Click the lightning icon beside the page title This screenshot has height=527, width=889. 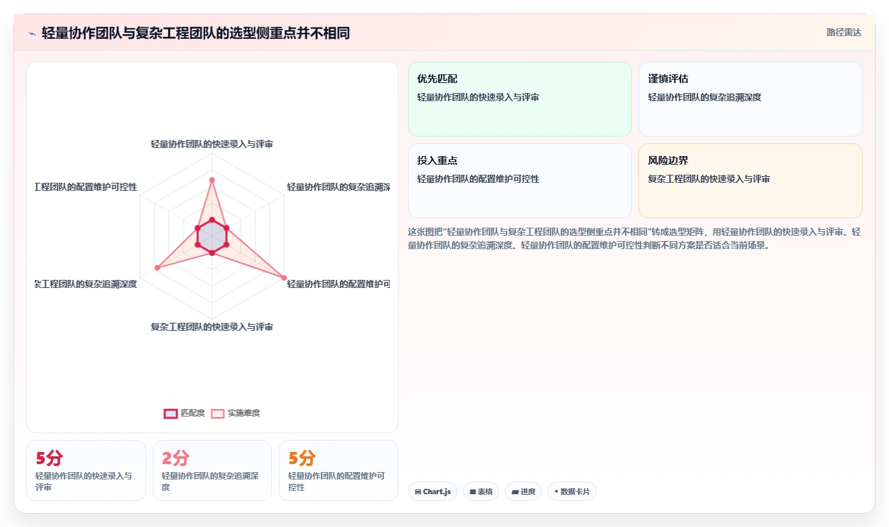click(x=31, y=33)
